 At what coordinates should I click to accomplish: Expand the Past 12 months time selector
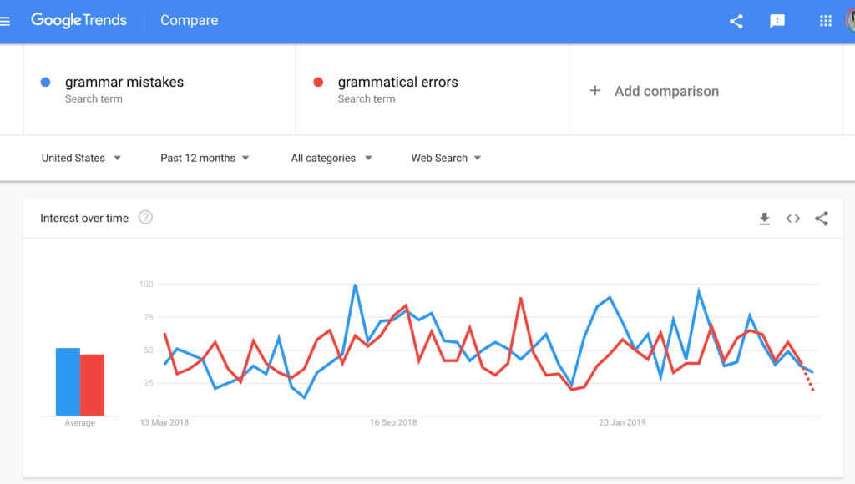tap(204, 158)
